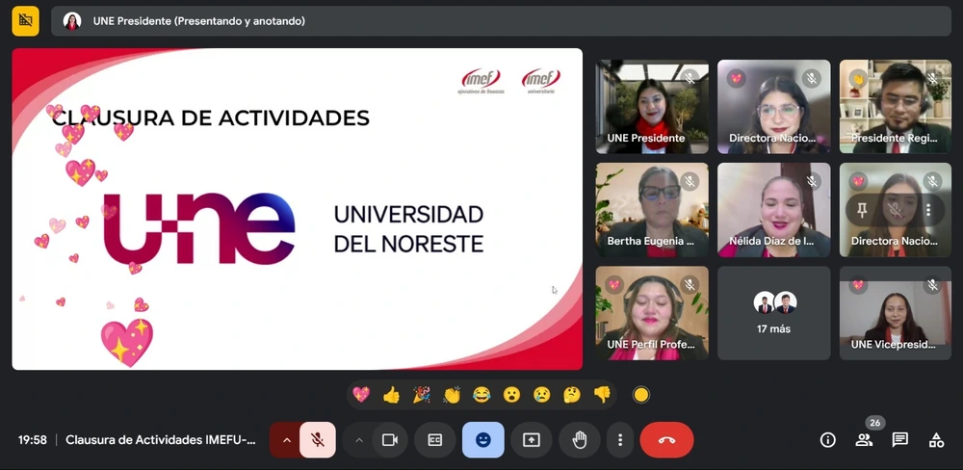This screenshot has height=470, width=963.
Task: Leave the call with red hang-up button
Action: (x=666, y=440)
